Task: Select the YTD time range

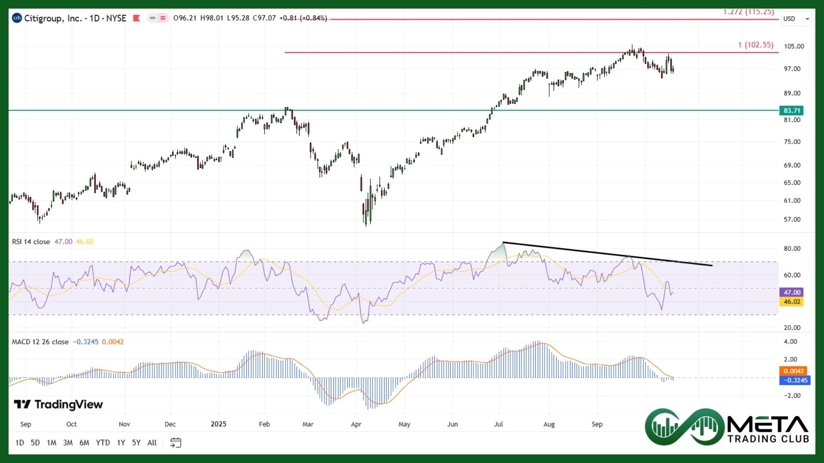Action: click(x=103, y=442)
